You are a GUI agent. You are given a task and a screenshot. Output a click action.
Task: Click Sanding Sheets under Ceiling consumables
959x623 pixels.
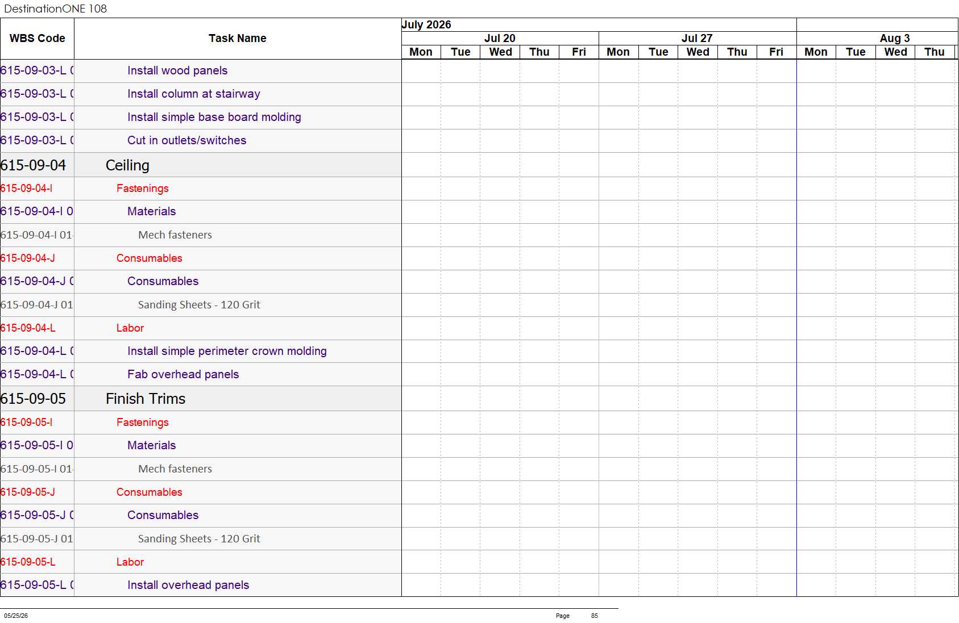coord(199,304)
